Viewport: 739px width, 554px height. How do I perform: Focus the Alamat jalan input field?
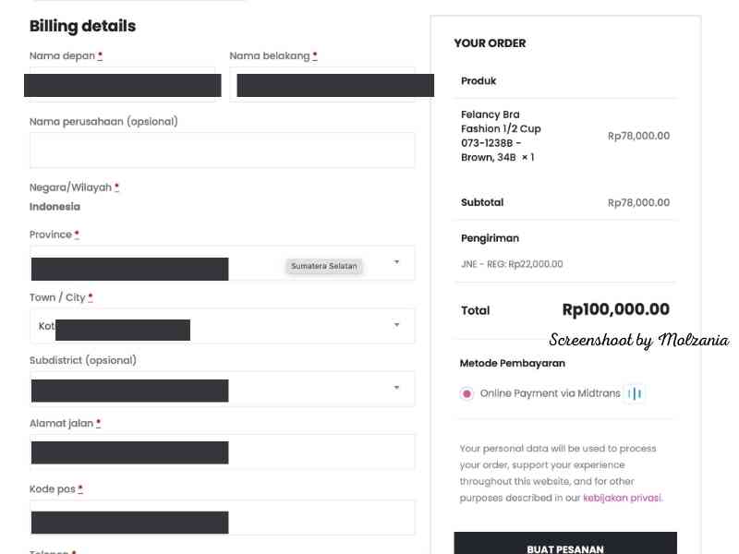(x=222, y=452)
